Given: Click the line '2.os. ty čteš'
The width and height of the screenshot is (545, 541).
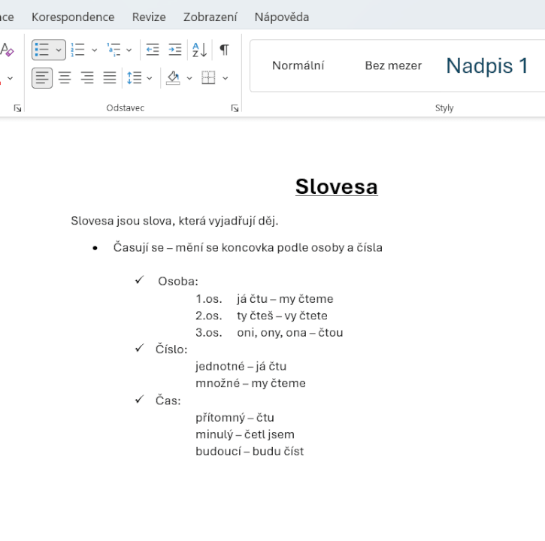Looking at the screenshot, I should [262, 316].
